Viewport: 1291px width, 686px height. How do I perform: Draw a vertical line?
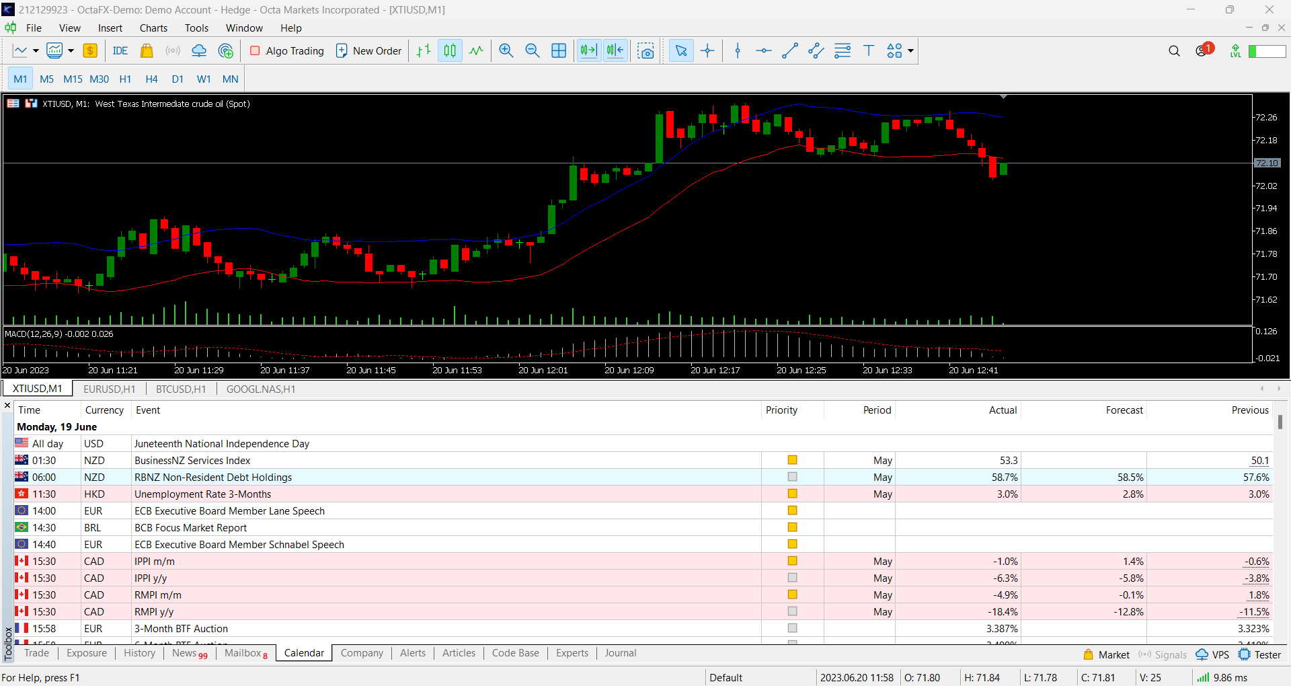click(x=738, y=50)
